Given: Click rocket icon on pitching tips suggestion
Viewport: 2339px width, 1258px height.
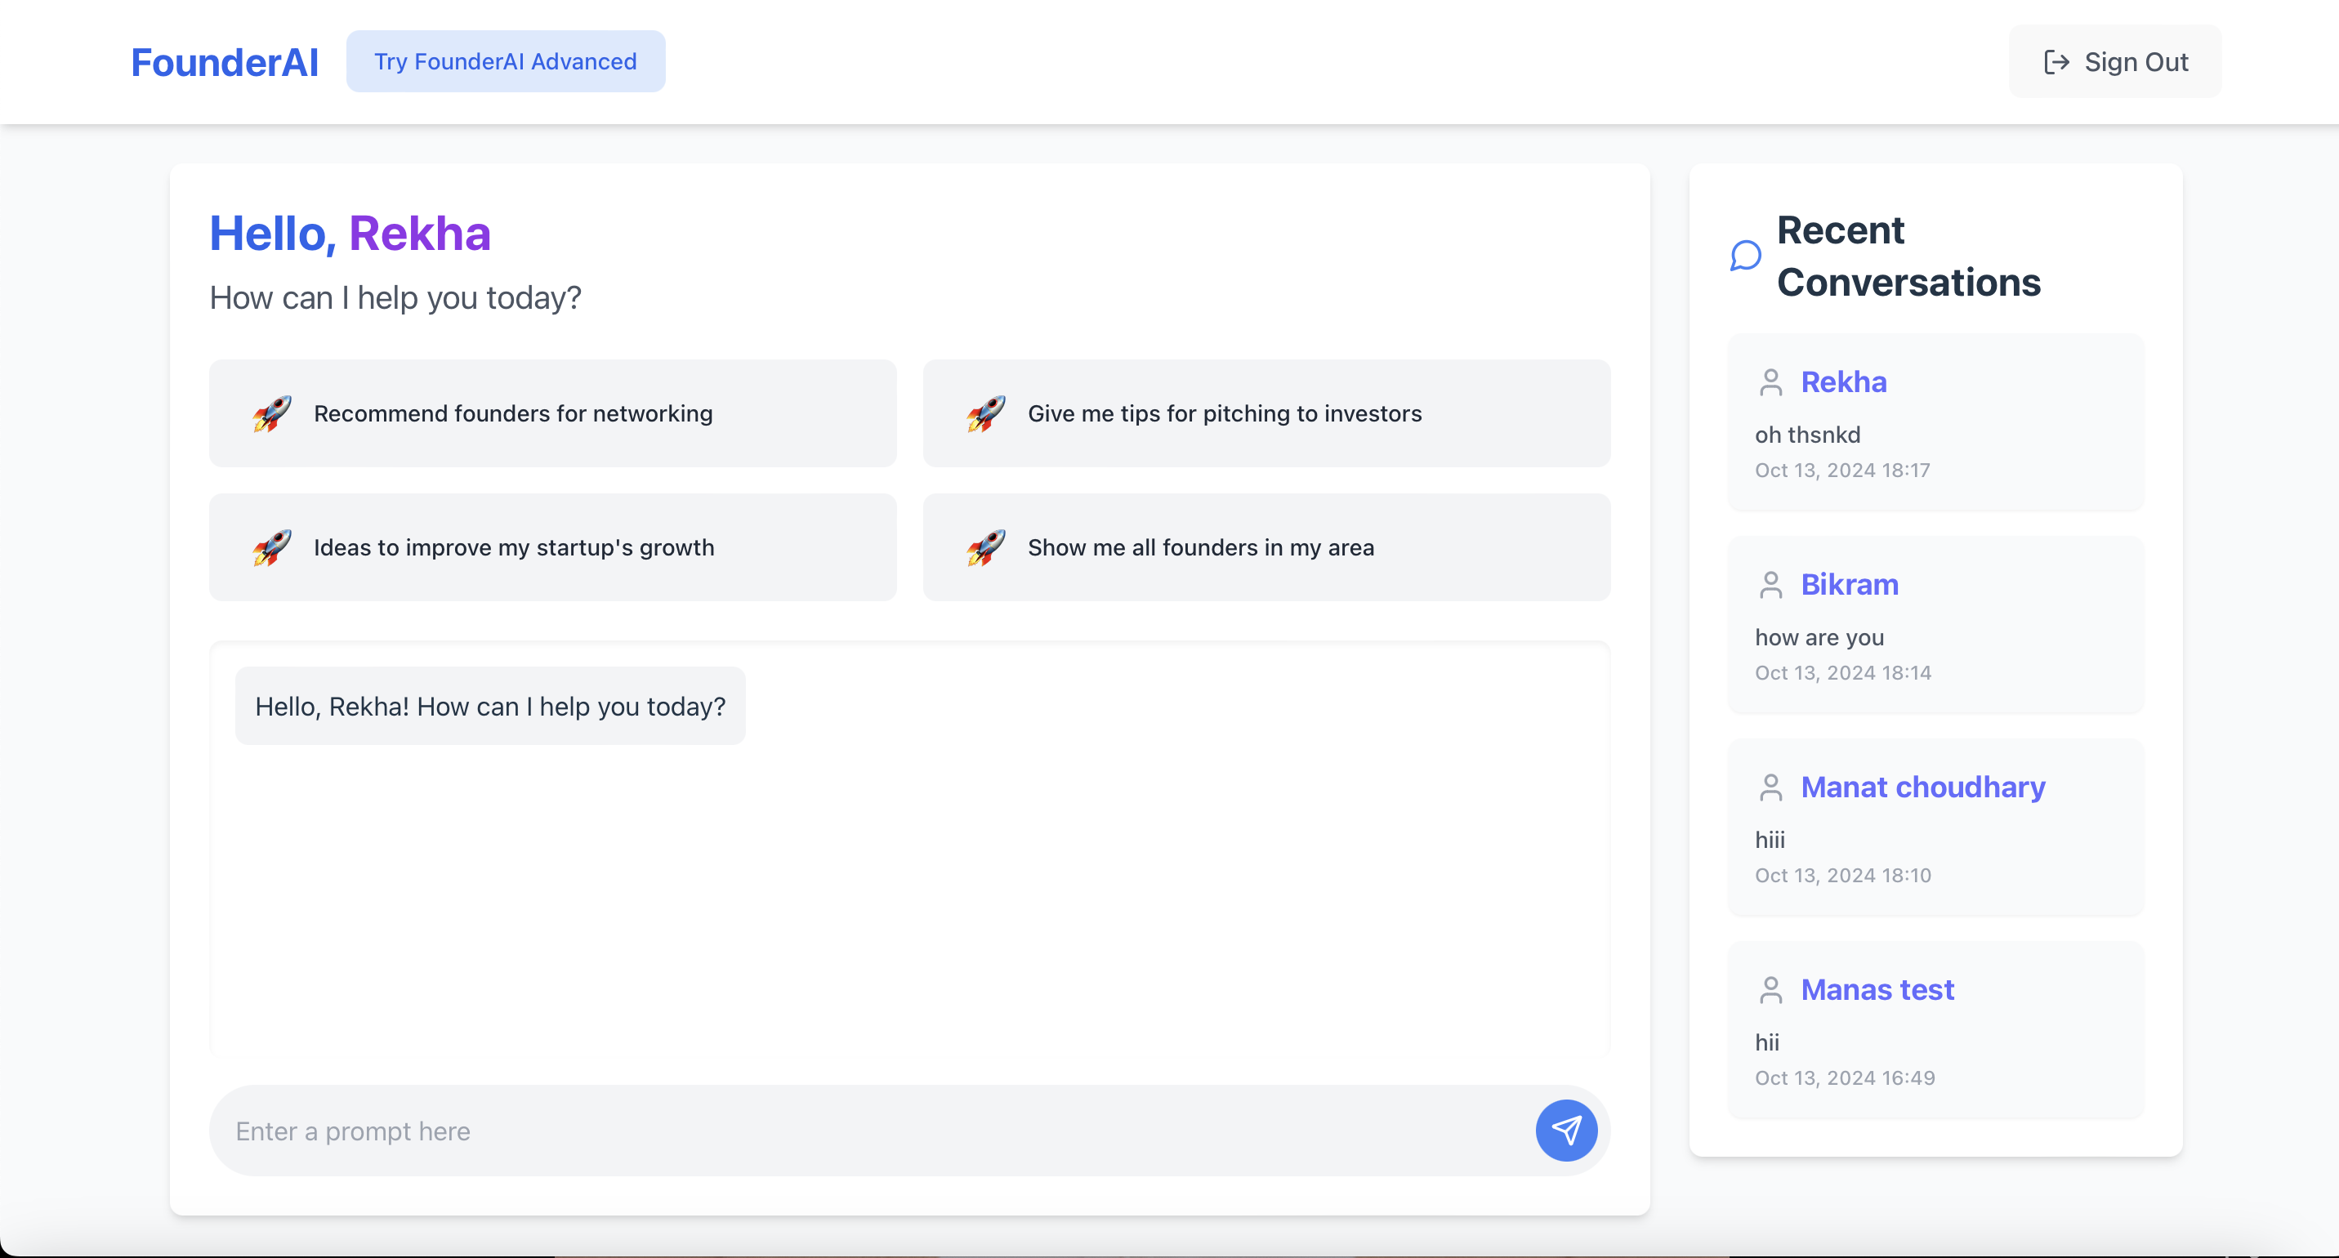Looking at the screenshot, I should 985,414.
